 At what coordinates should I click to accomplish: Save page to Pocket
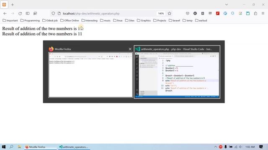(x=188, y=13)
